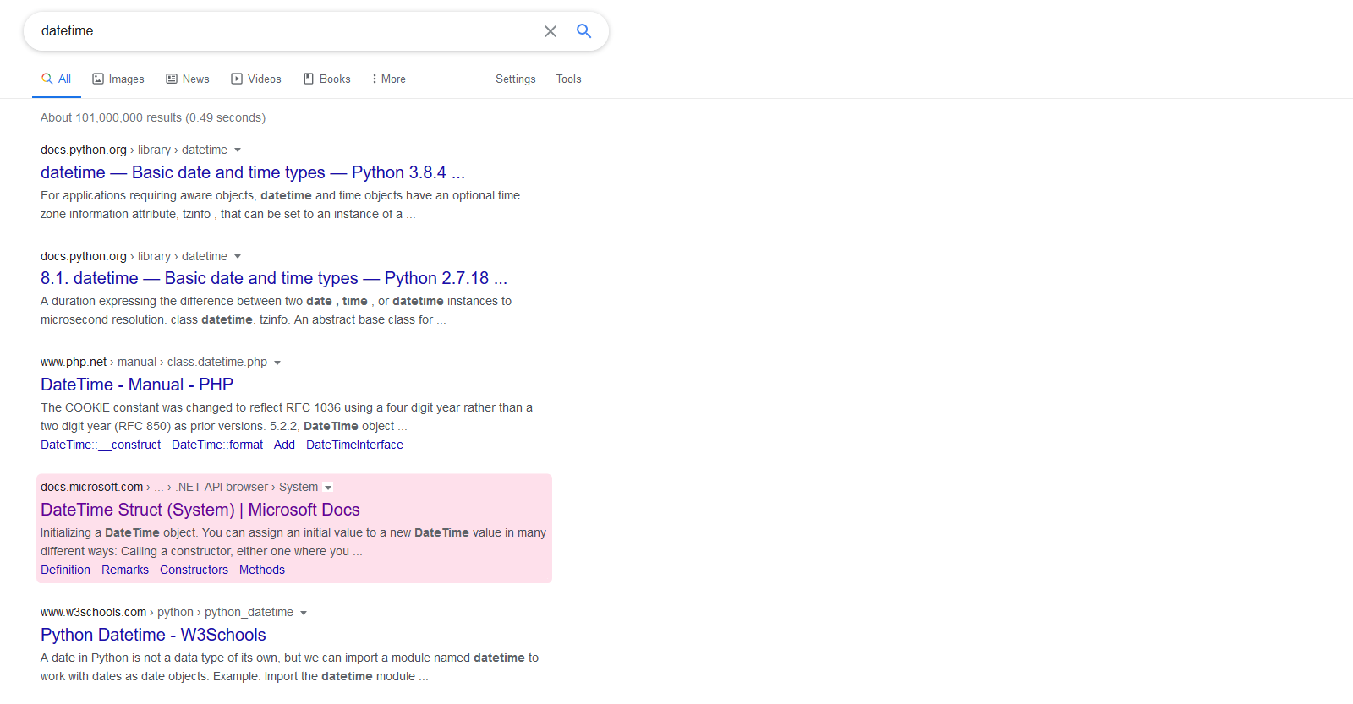Follow the Add sitelink under PHP result
Image resolution: width=1353 pixels, height=704 pixels.
click(x=284, y=445)
